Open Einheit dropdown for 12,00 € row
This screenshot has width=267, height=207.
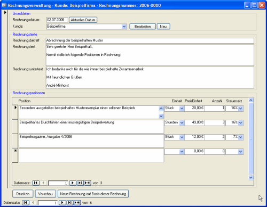tap(182, 137)
